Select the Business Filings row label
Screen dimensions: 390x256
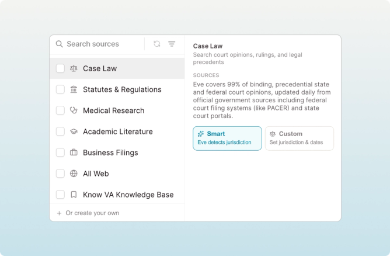(x=110, y=153)
